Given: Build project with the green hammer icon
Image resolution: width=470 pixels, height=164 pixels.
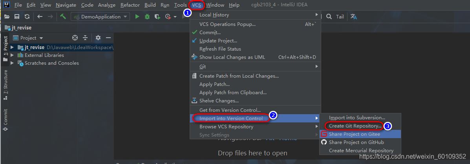Looking at the screenshot, I should [63, 16].
